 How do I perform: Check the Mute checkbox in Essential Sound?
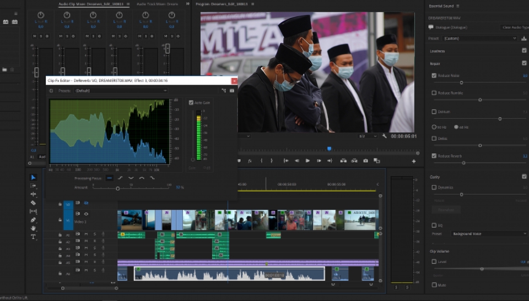(x=434, y=285)
